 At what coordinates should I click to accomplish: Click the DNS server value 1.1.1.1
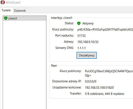(81, 48)
